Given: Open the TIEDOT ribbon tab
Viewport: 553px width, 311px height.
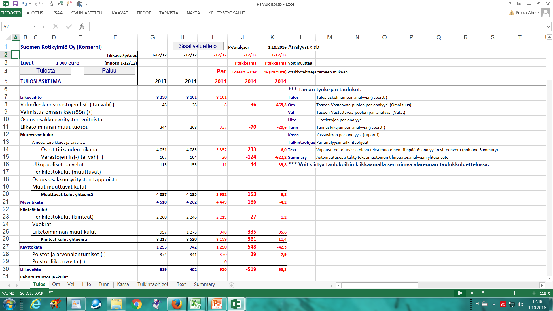Looking at the screenshot, I should click(144, 13).
